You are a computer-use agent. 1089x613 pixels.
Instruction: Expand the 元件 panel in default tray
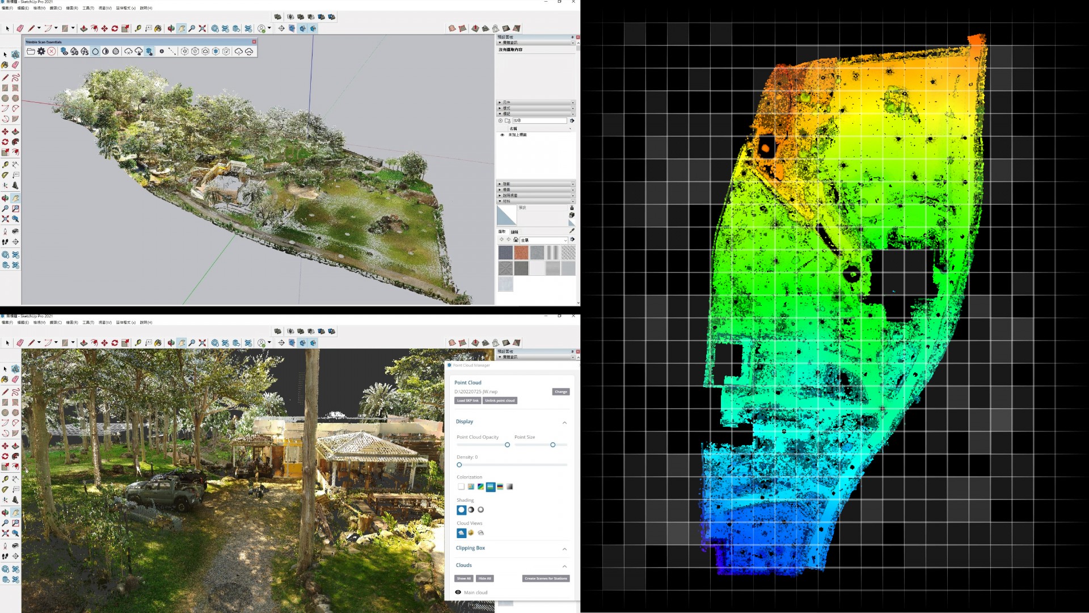click(x=535, y=103)
